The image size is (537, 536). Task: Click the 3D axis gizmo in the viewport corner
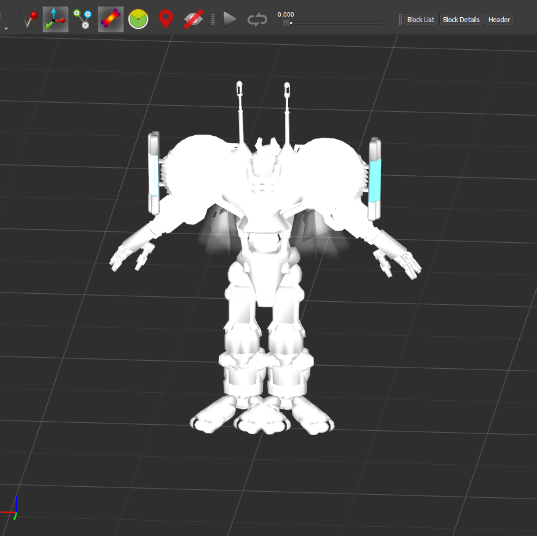(x=10, y=508)
